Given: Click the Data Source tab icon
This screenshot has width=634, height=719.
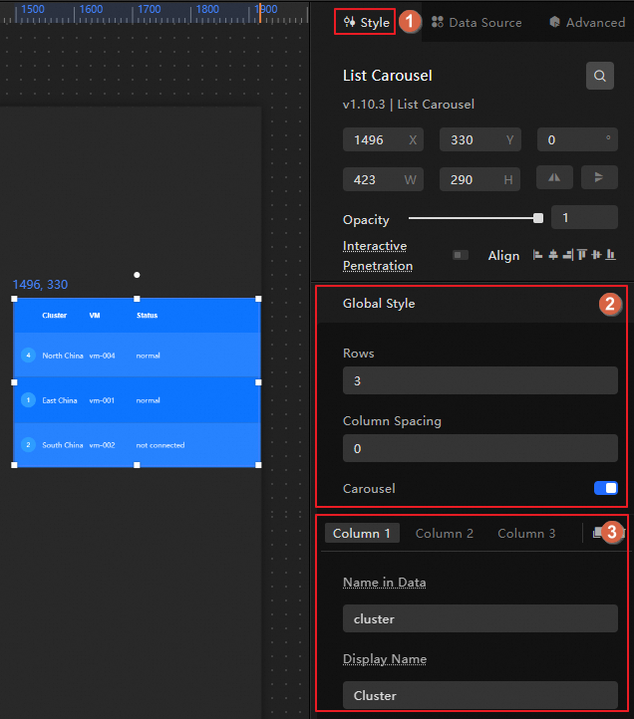Looking at the screenshot, I should pos(437,22).
